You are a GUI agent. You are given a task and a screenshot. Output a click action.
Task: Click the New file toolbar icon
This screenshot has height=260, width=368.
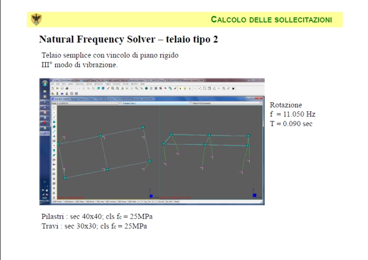coord(53,88)
